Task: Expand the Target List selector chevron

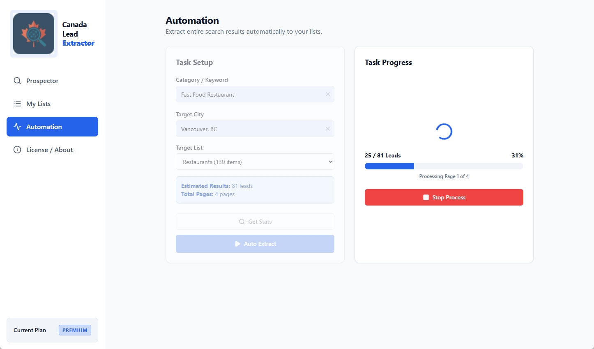Action: coord(330,162)
